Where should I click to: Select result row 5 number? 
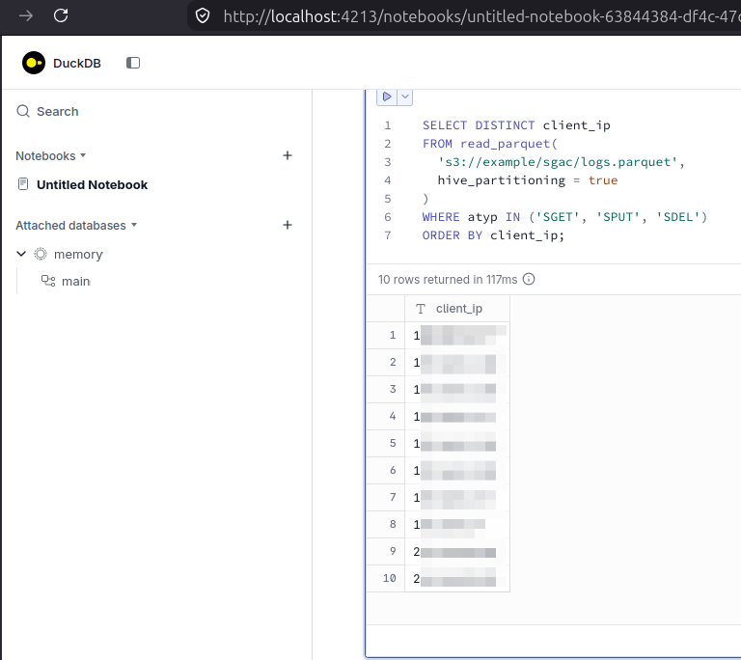point(393,443)
